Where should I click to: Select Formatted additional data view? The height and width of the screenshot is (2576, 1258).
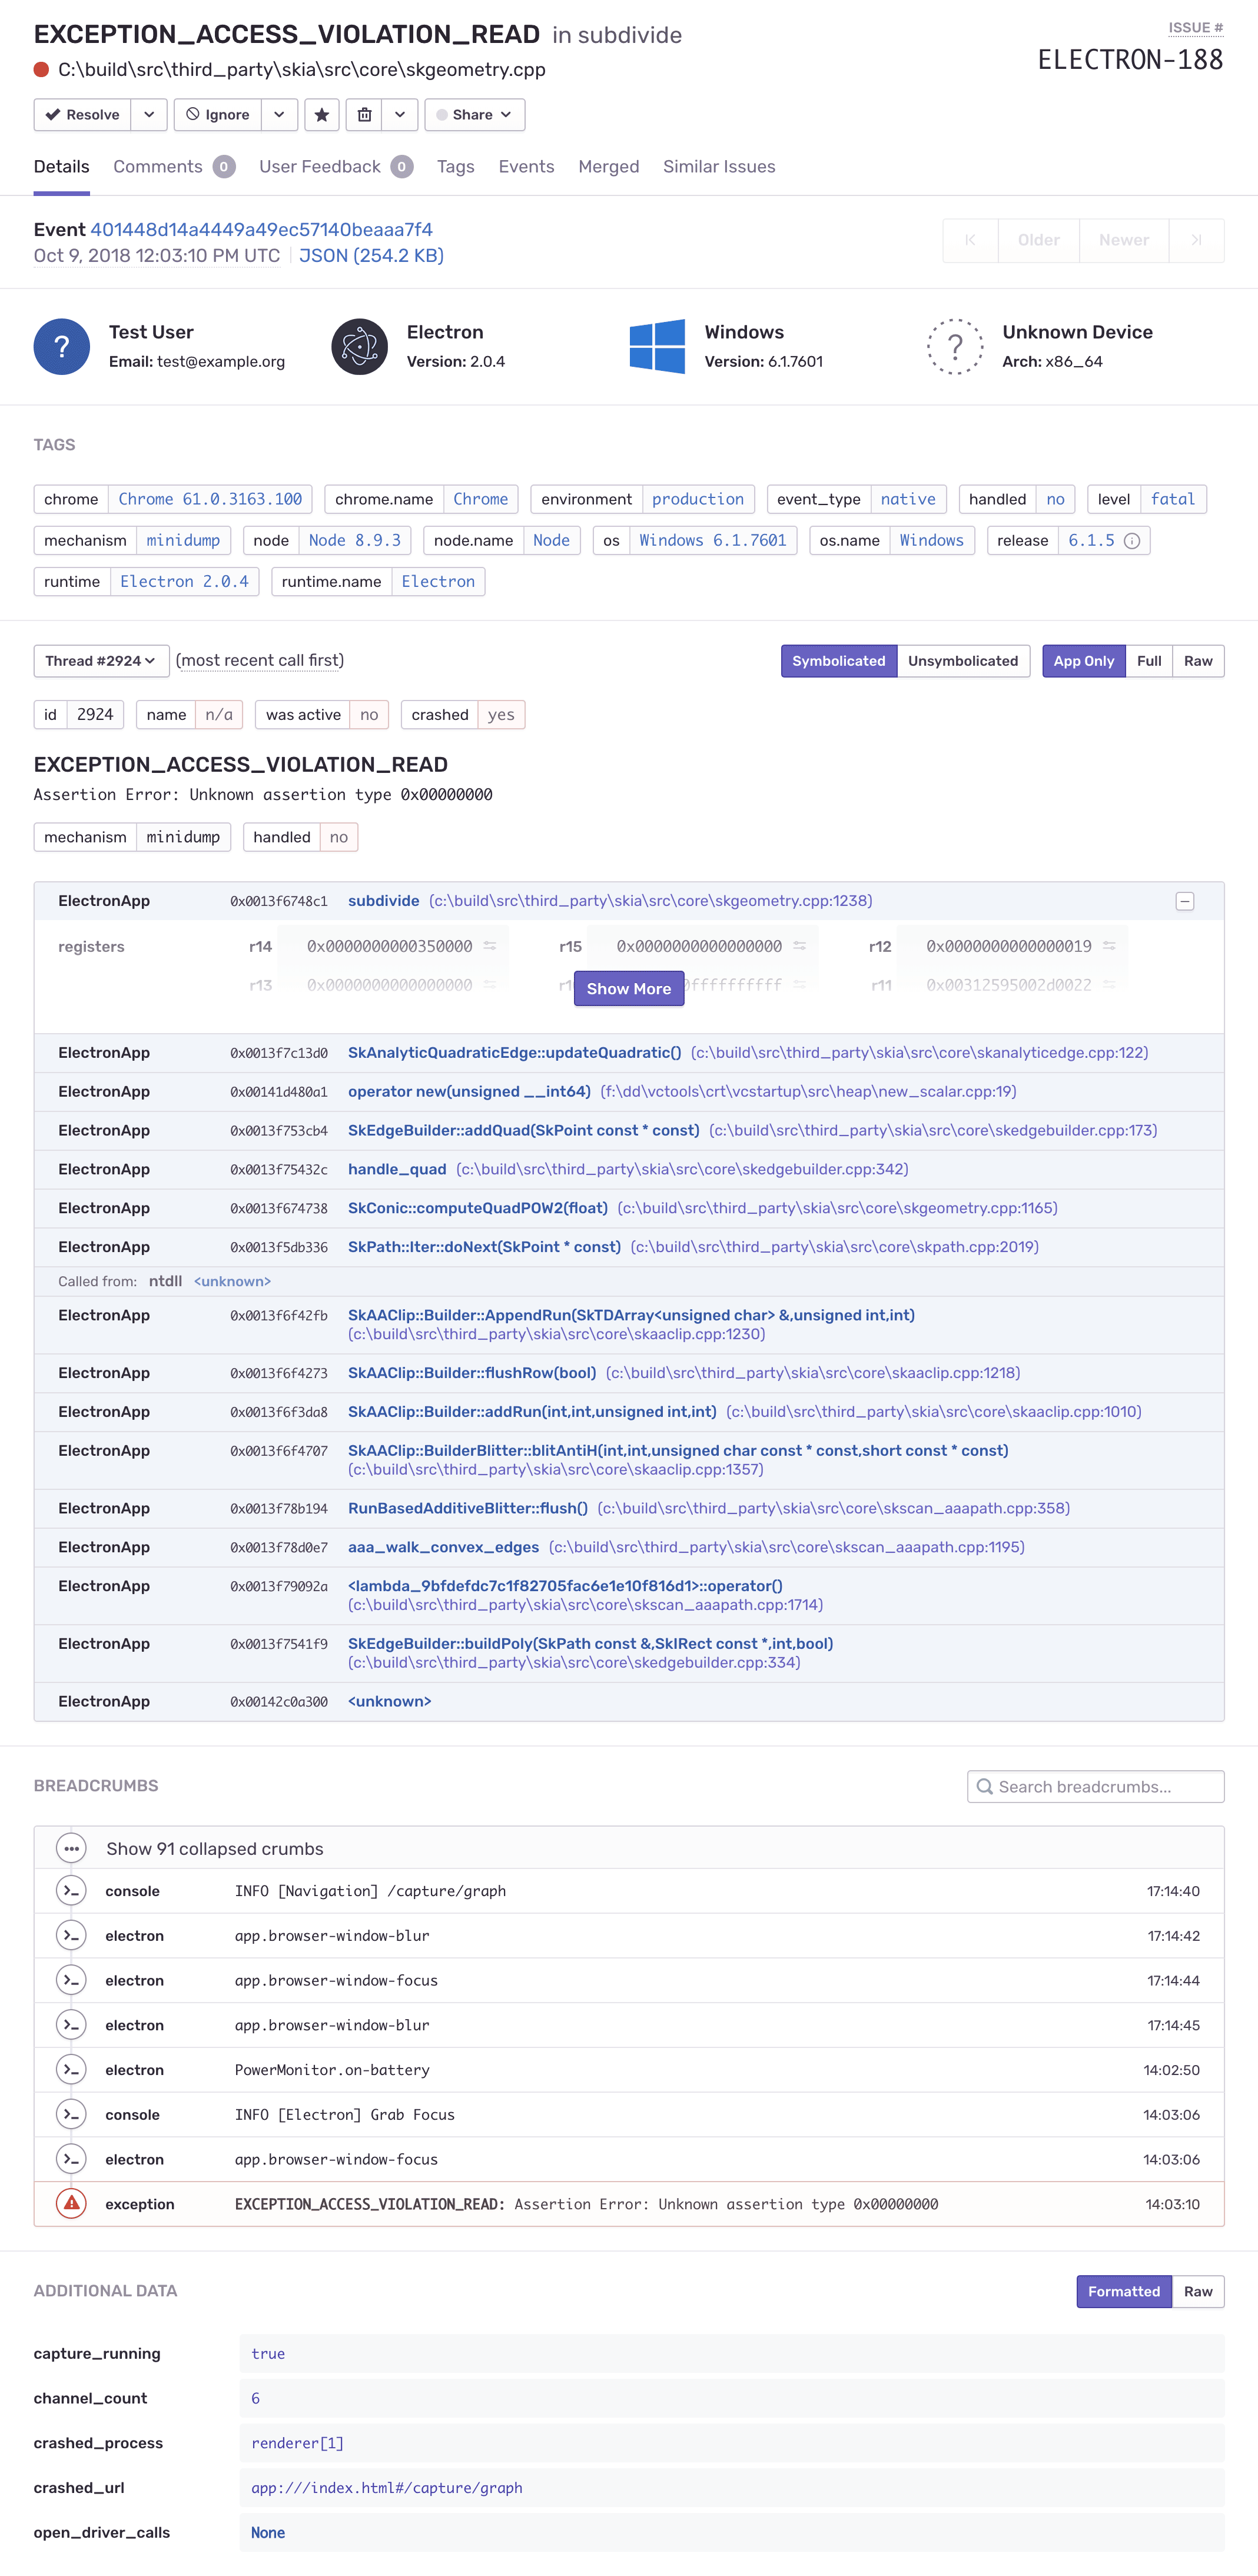coord(1124,2292)
